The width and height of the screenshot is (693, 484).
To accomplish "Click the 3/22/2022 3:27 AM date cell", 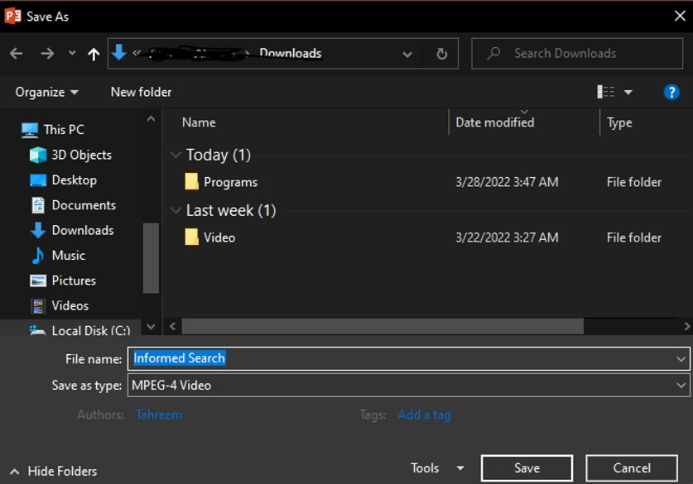I will point(507,237).
